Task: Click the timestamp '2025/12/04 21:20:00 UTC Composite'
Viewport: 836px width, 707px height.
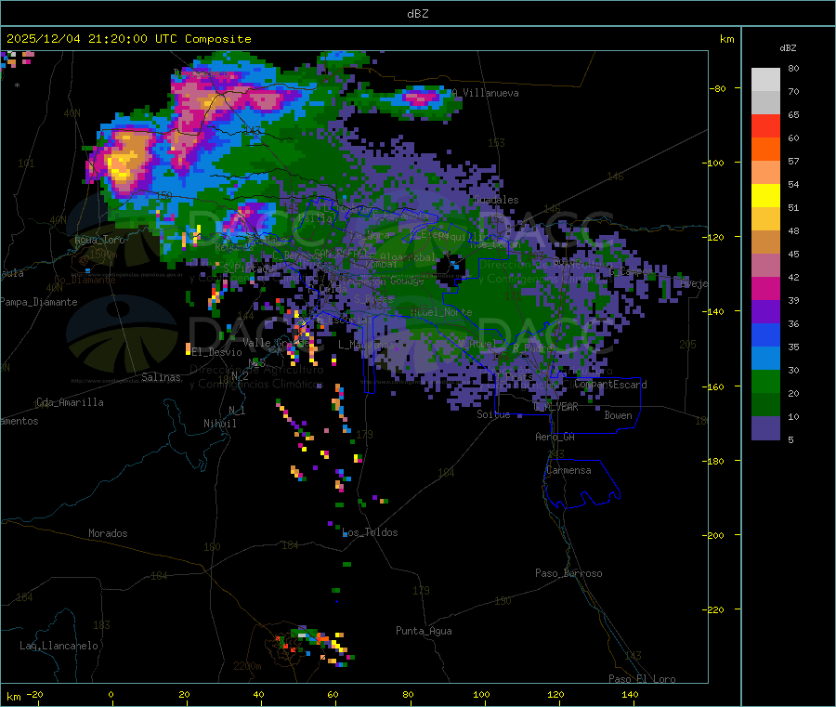Action: click(128, 39)
